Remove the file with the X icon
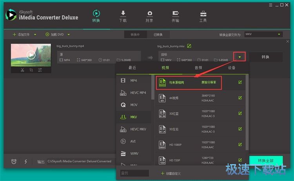This screenshot has width=294, height=181. [x=288, y=41]
